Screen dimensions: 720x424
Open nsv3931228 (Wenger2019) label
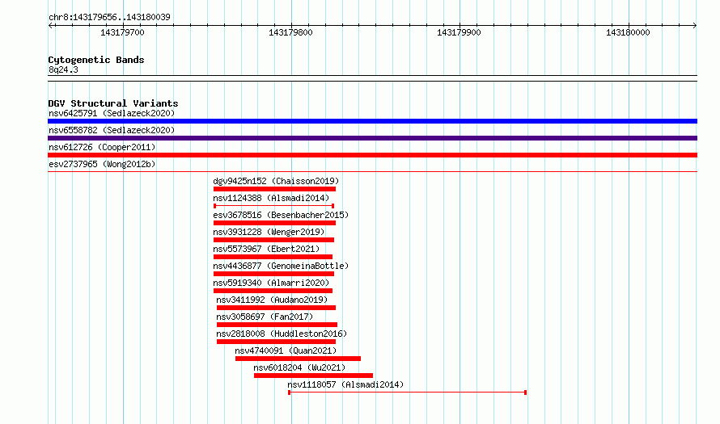tap(269, 232)
